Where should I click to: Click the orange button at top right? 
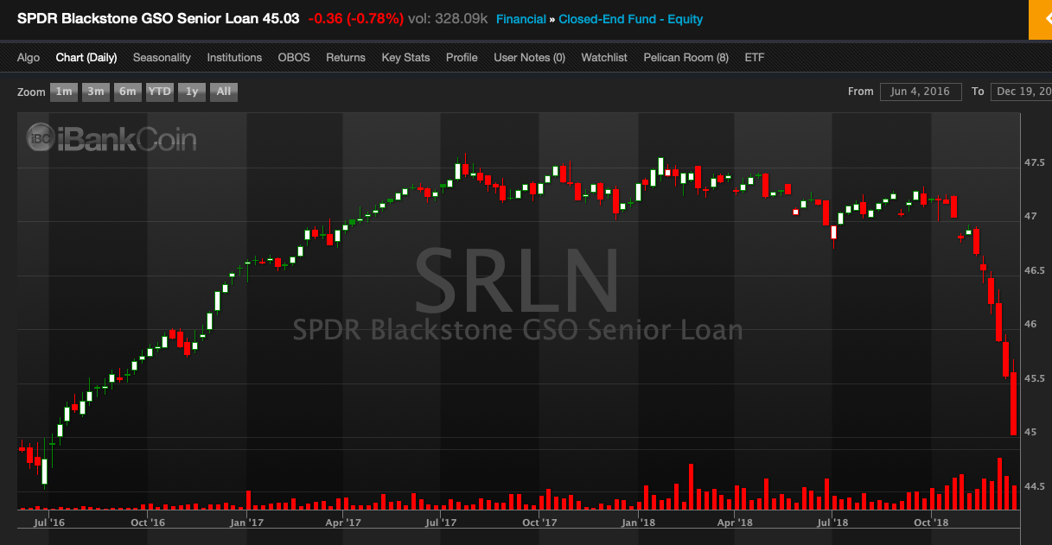(1040, 19)
